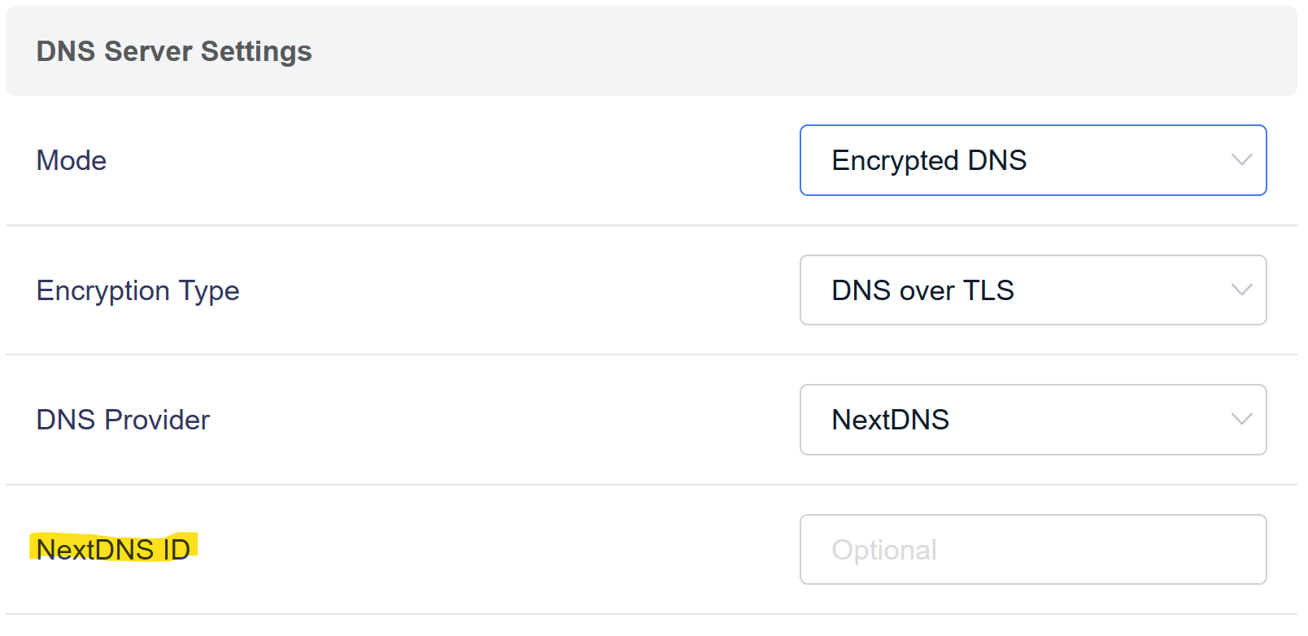Click the DNS Provider label
This screenshot has height=636, width=1308.
point(123,420)
